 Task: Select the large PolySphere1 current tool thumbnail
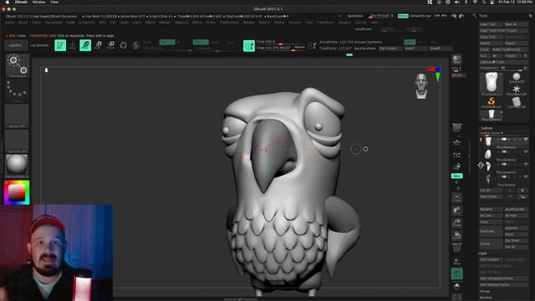[x=492, y=84]
